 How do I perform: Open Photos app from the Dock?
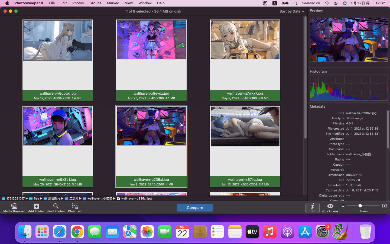(147, 232)
